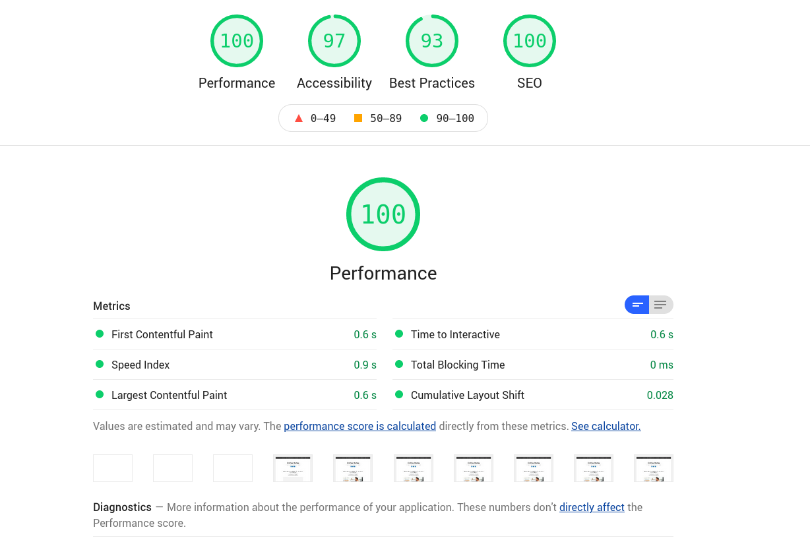The height and width of the screenshot is (544, 810).
Task: Expand the Total Blocking Time metric
Action: 458,365
